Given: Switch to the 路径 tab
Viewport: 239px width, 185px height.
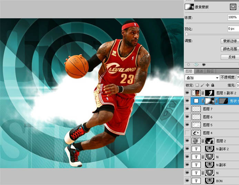Looking at the screenshot, I should tap(210, 71).
